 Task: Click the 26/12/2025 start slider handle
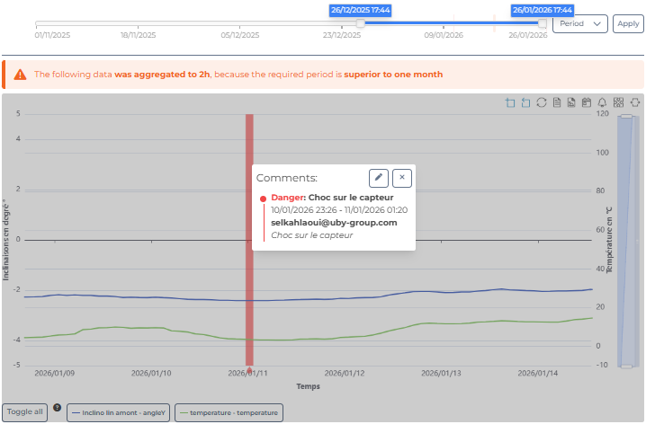pyautogui.click(x=361, y=23)
